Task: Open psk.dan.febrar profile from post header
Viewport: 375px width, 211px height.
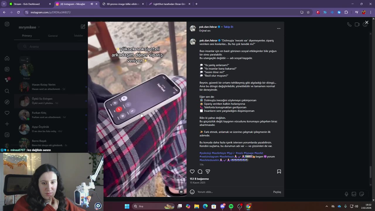Action: tap(208, 27)
